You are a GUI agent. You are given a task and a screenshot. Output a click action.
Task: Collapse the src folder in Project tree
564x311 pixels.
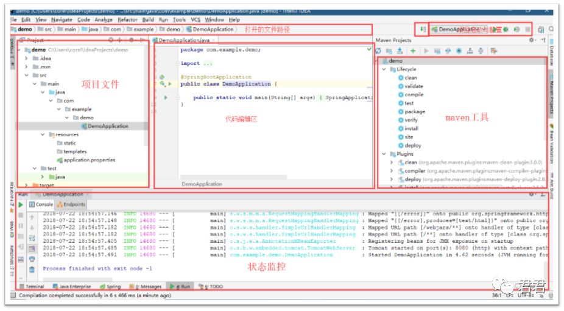27,75
